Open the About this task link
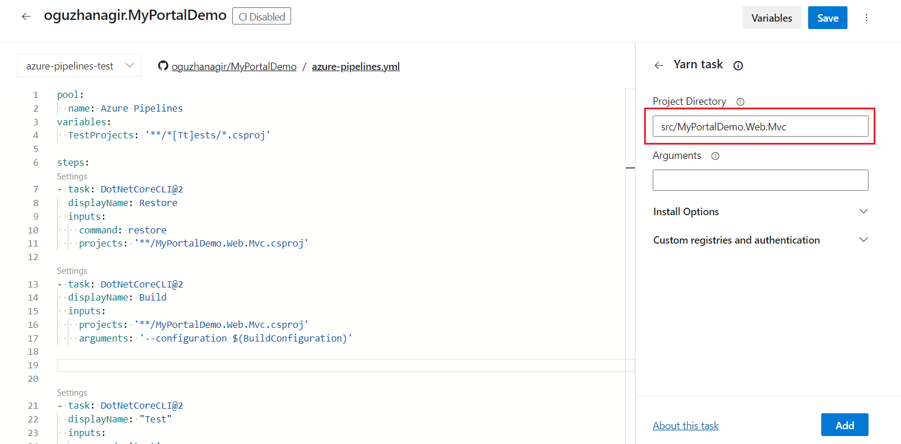 pyautogui.click(x=686, y=426)
